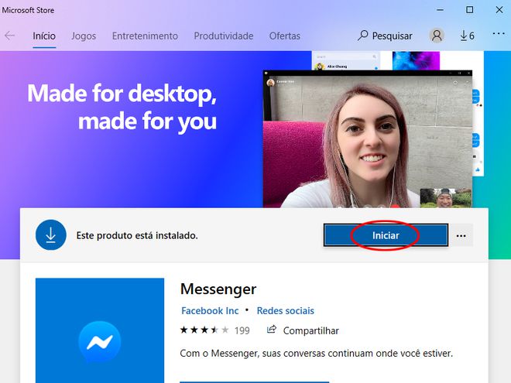Close the Microsoft Store window

click(499, 10)
